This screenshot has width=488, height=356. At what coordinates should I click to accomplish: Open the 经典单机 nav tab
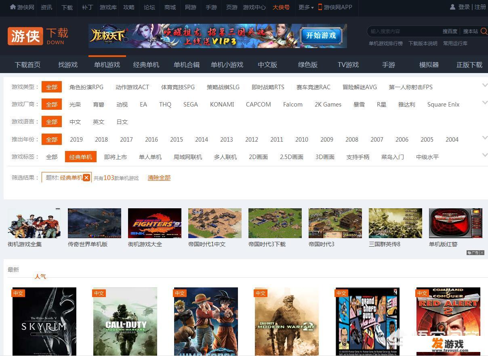pos(146,65)
